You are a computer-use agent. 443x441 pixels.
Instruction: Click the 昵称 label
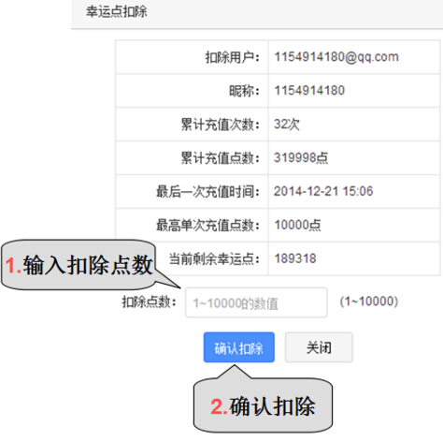pyautogui.click(x=244, y=91)
